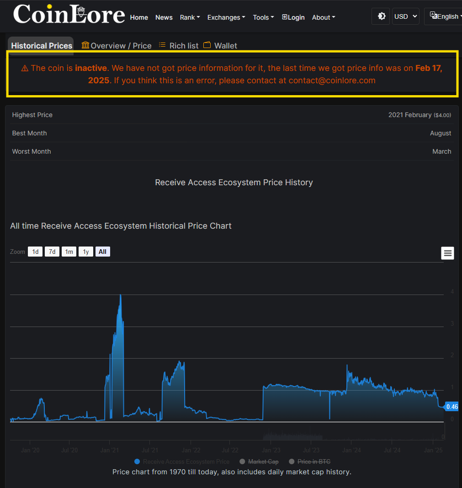Click the Best Month row label

point(30,133)
